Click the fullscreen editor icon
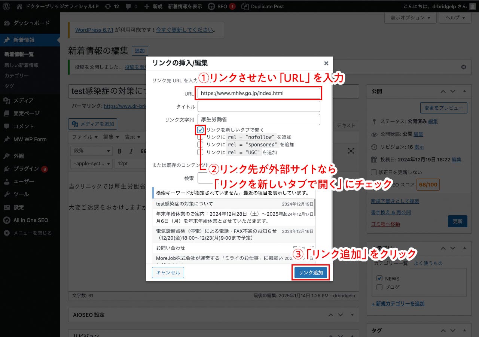Image resolution: width=479 pixels, height=337 pixels. [351, 151]
